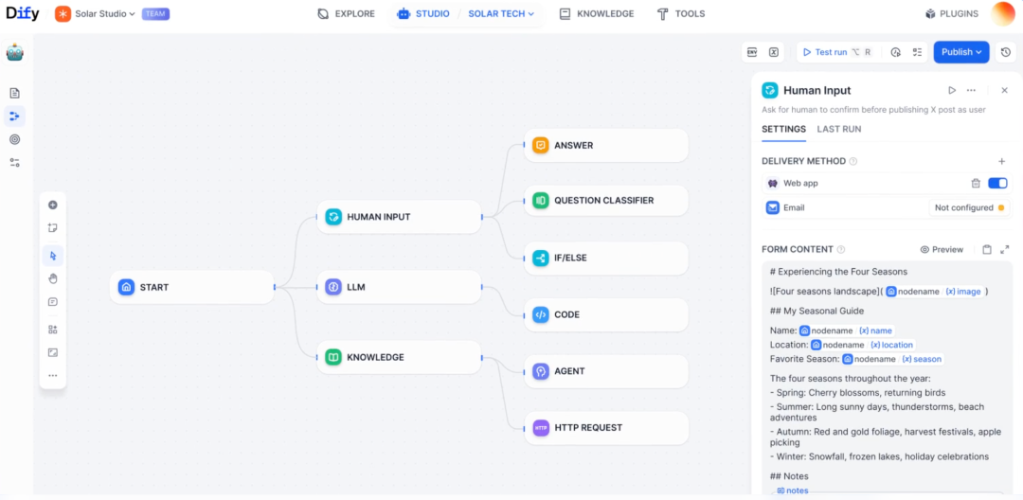This screenshot has width=1023, height=500.
Task: Open version history clock icon
Action: 1005,52
